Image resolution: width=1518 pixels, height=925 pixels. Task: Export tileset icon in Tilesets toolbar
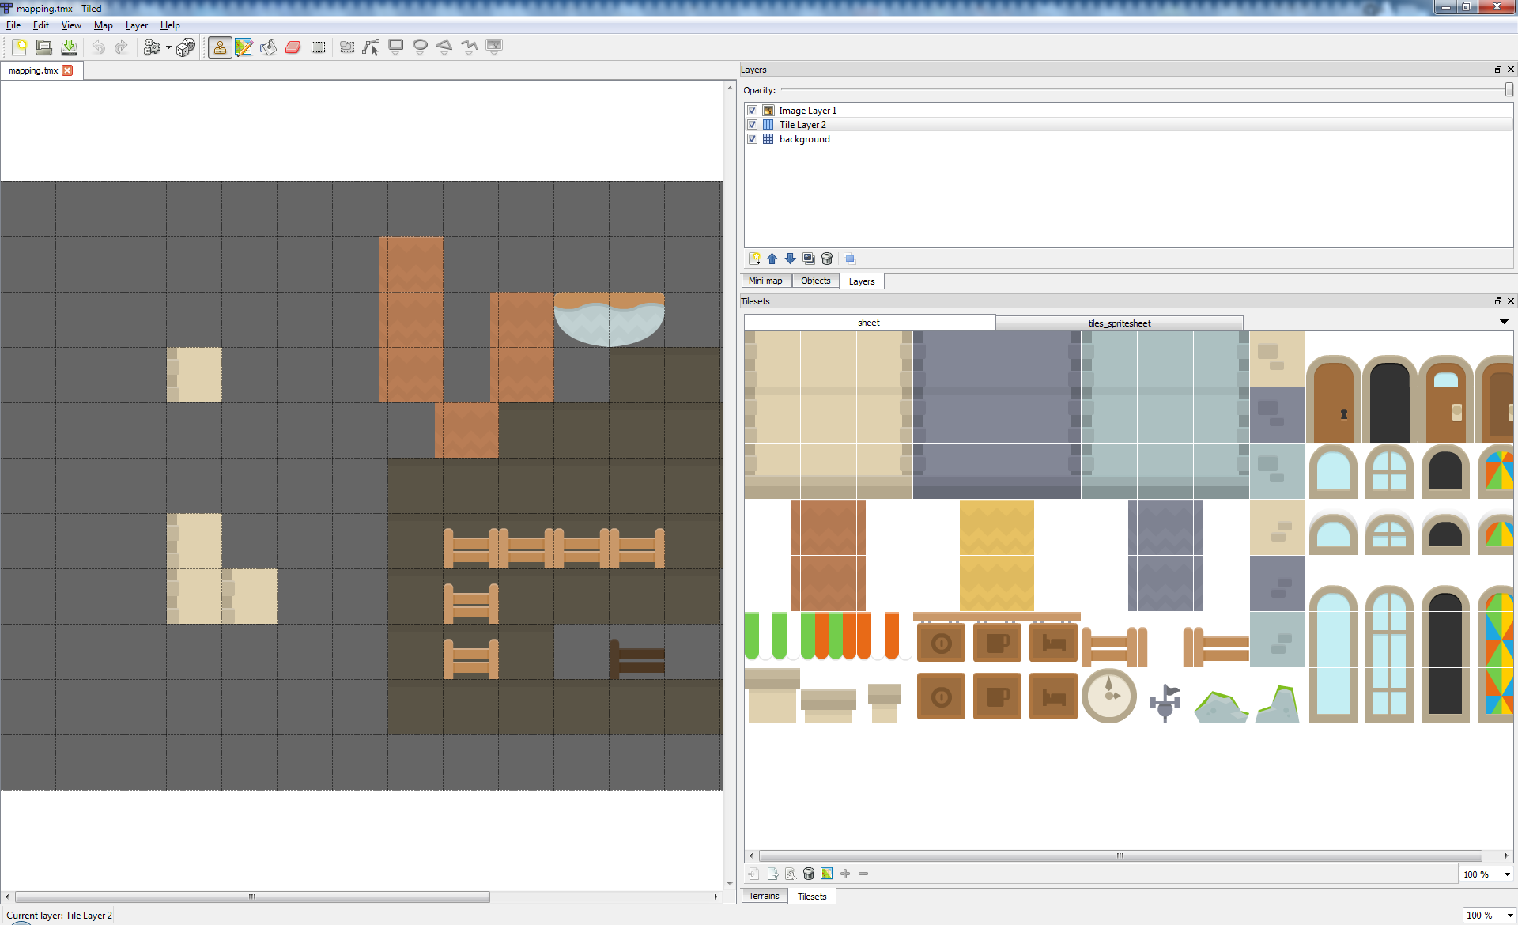tap(772, 874)
